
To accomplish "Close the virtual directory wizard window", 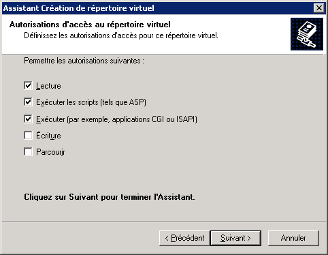I will 319,8.
